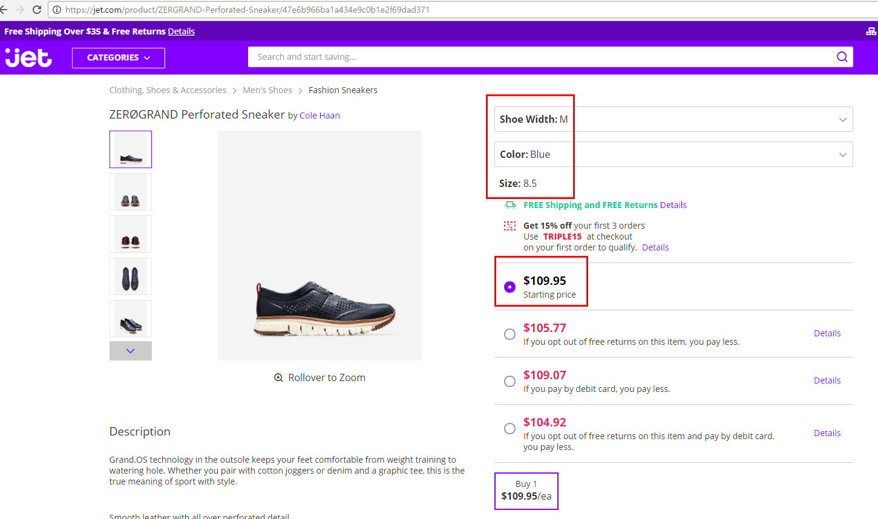878x519 pixels.
Task: Select fifth thumbnail showing angled pair
Action: (x=131, y=319)
